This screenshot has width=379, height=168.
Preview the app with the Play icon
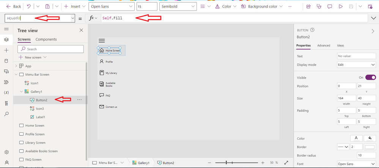click(x=341, y=6)
